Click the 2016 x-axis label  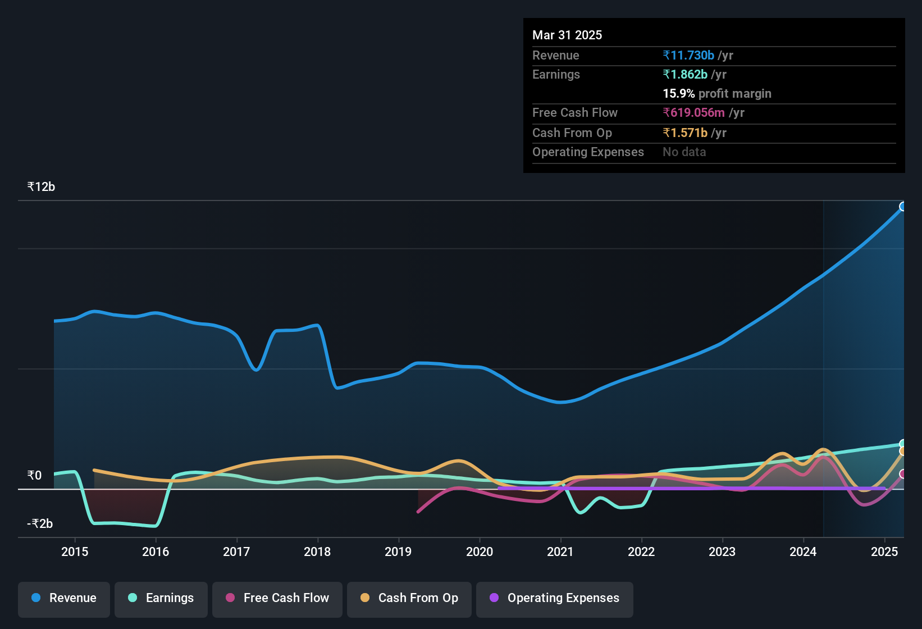pyautogui.click(x=156, y=551)
